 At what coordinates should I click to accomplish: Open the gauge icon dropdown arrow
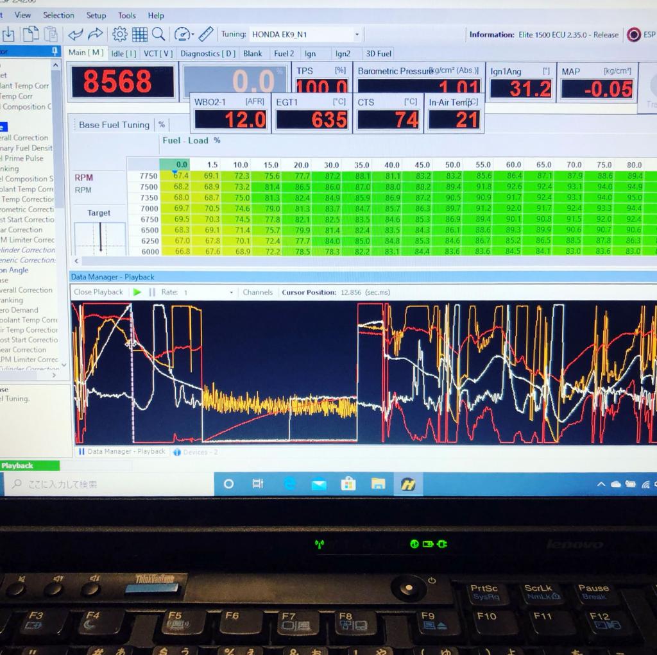click(x=192, y=35)
